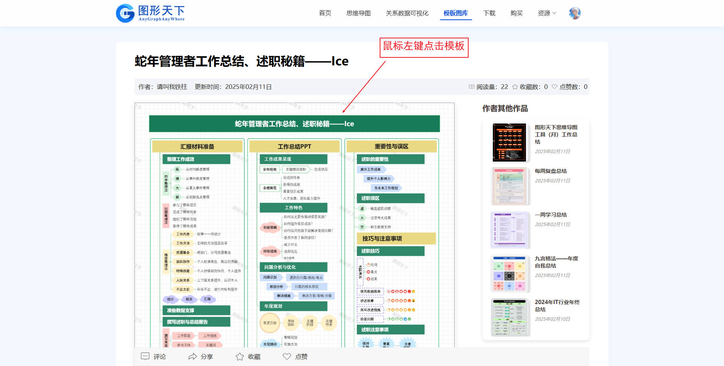Open the 下载 page link
Image resolution: width=724 pixels, height=366 pixels.
(x=489, y=13)
